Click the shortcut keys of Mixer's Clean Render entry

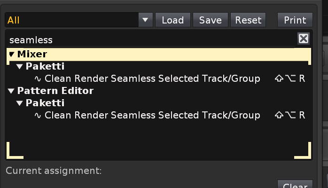pyautogui.click(x=290, y=78)
